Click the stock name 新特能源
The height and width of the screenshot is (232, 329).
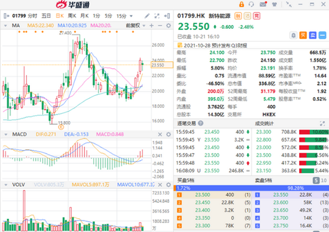click(x=220, y=16)
